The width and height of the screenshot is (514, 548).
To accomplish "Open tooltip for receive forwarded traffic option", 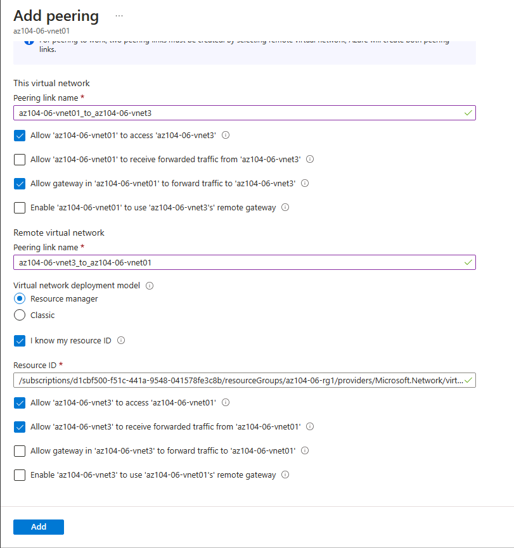I will [x=310, y=160].
